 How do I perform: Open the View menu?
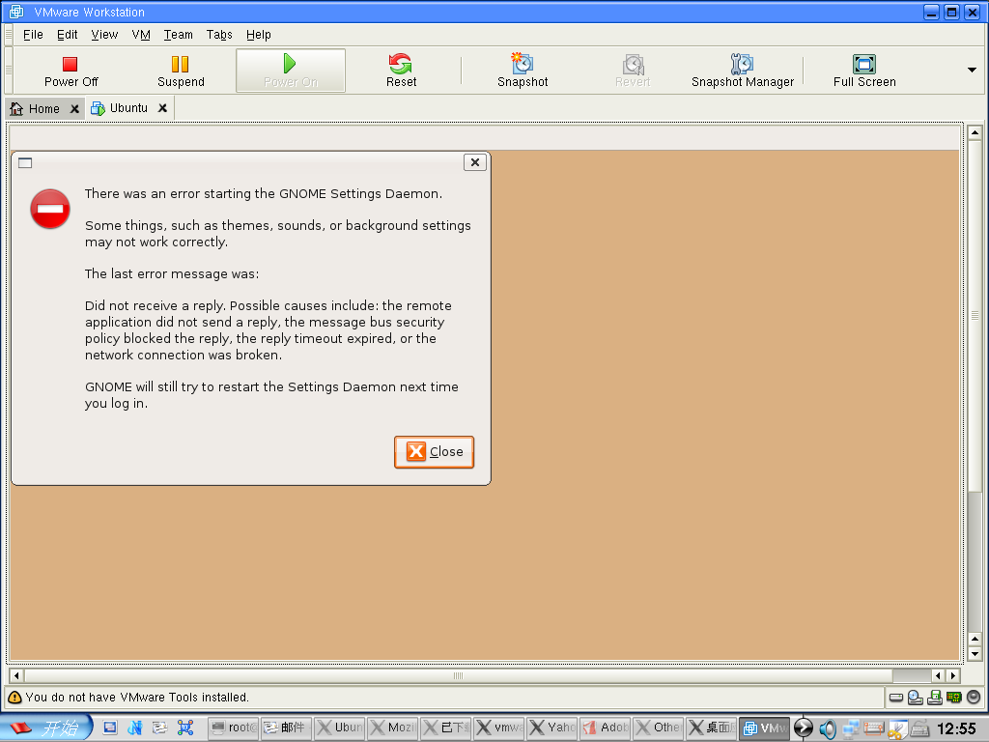click(x=104, y=35)
